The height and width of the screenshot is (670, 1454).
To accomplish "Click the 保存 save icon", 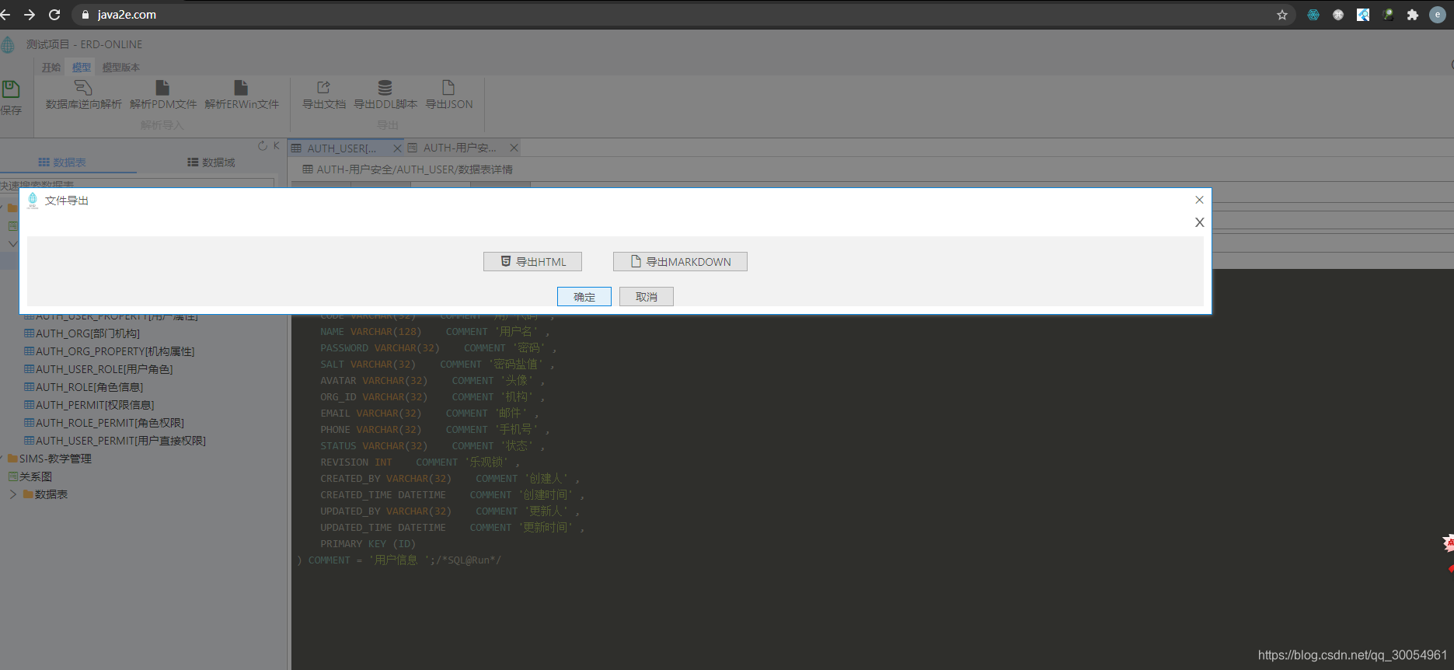I will coord(11,89).
